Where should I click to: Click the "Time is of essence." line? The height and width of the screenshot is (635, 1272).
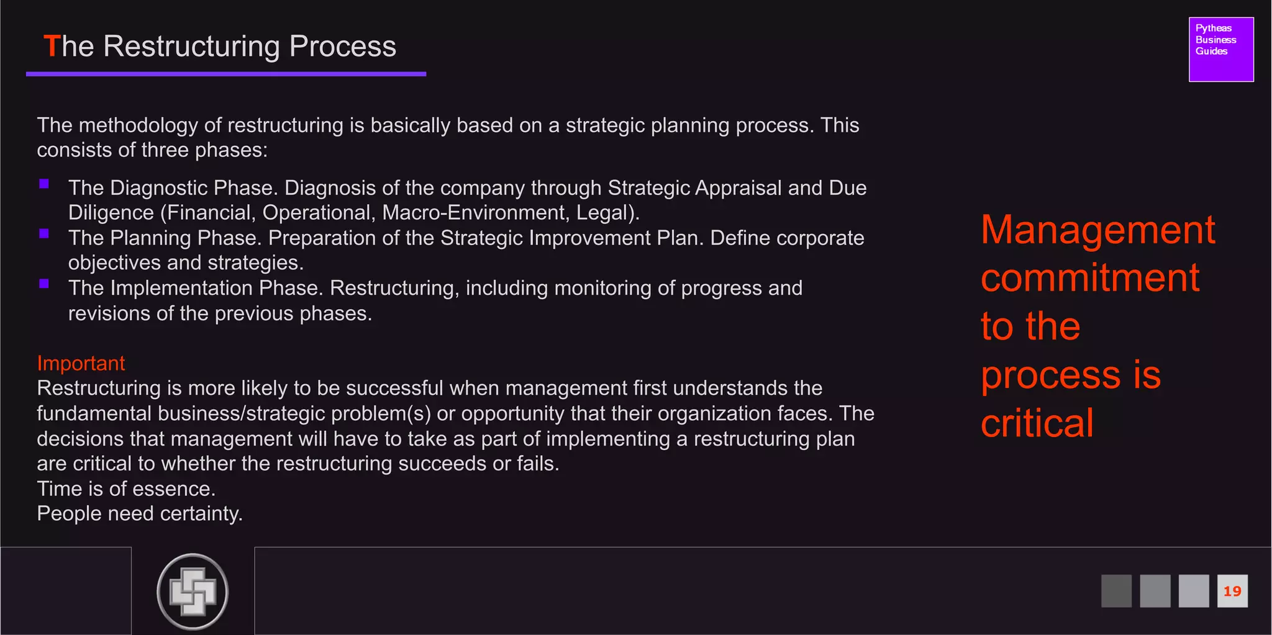[x=126, y=489]
